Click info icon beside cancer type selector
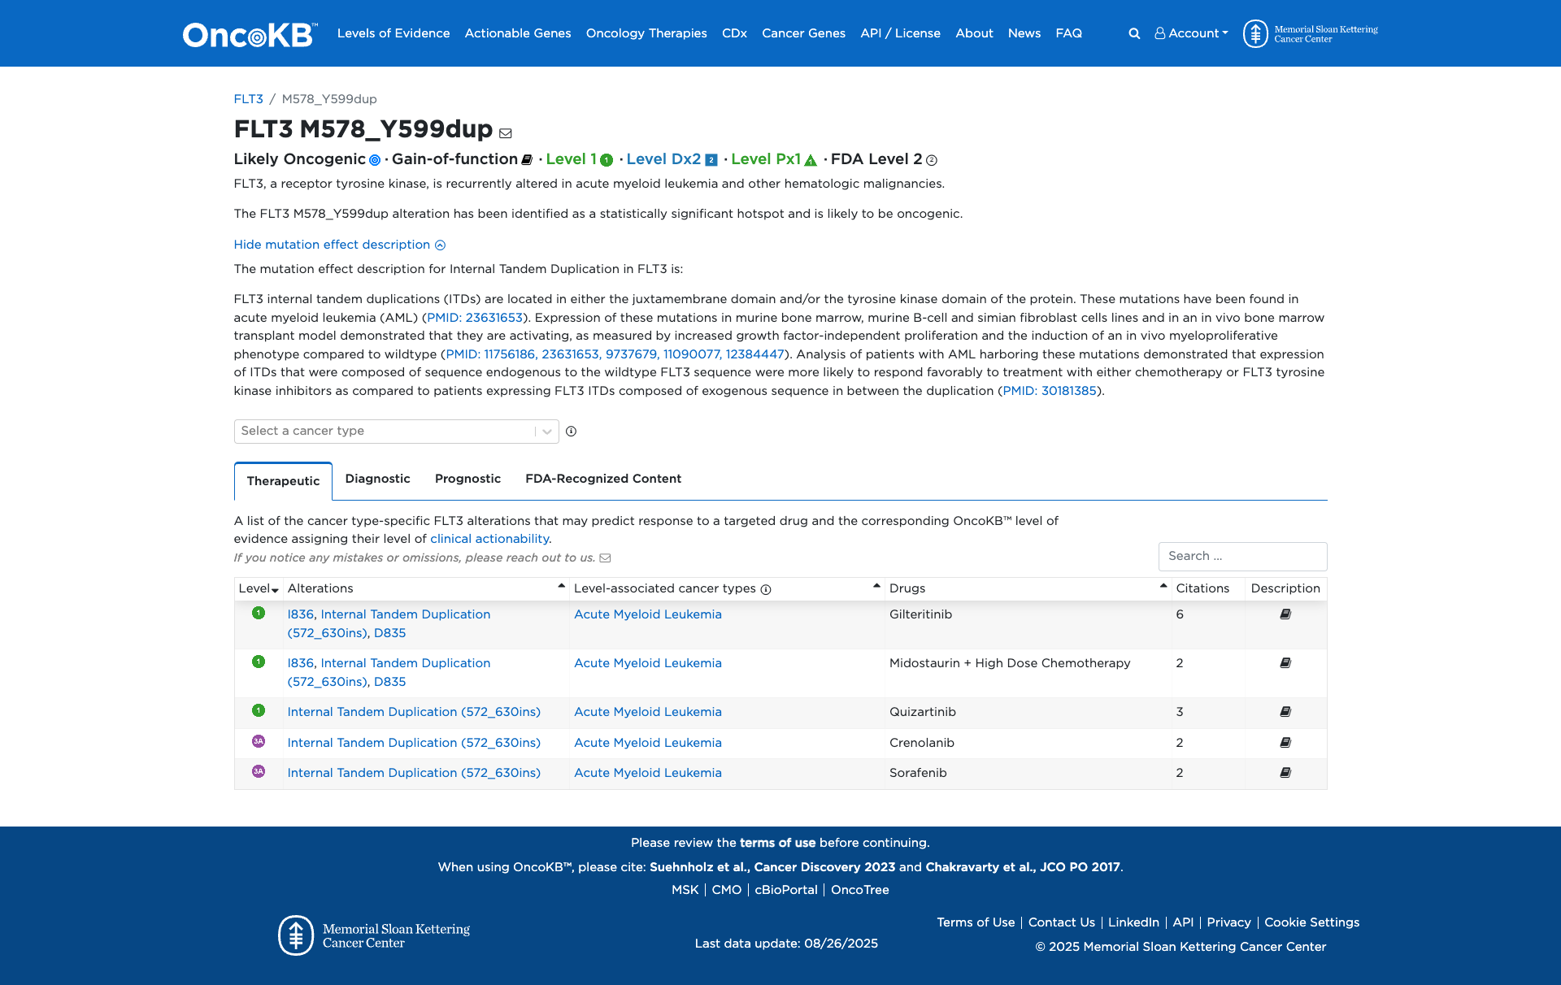 click(572, 432)
